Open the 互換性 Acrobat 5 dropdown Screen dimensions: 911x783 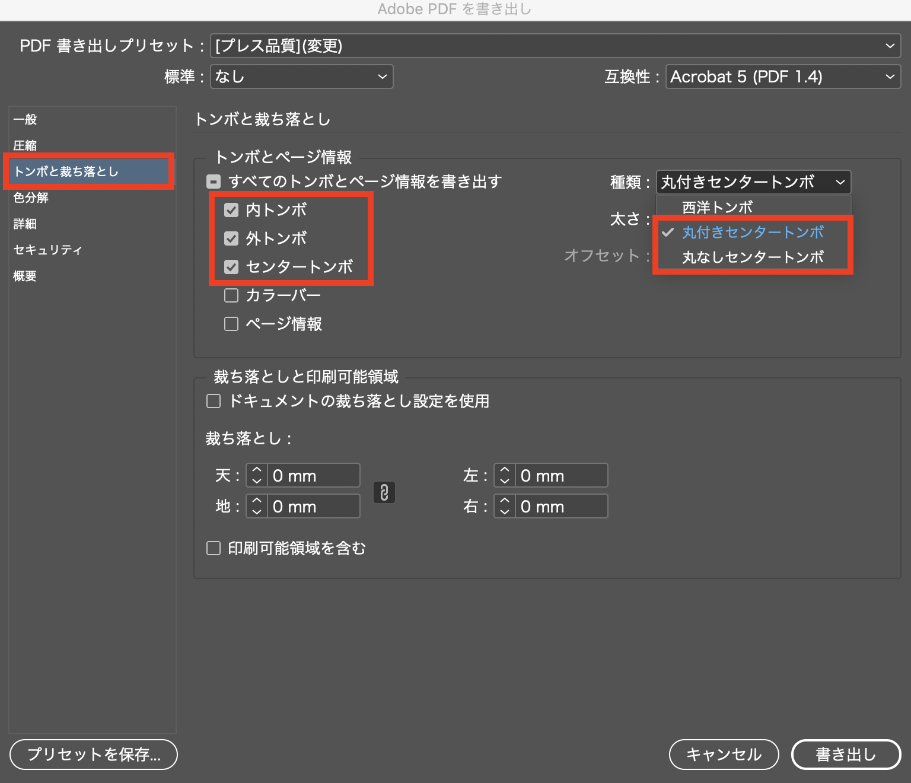click(x=782, y=77)
